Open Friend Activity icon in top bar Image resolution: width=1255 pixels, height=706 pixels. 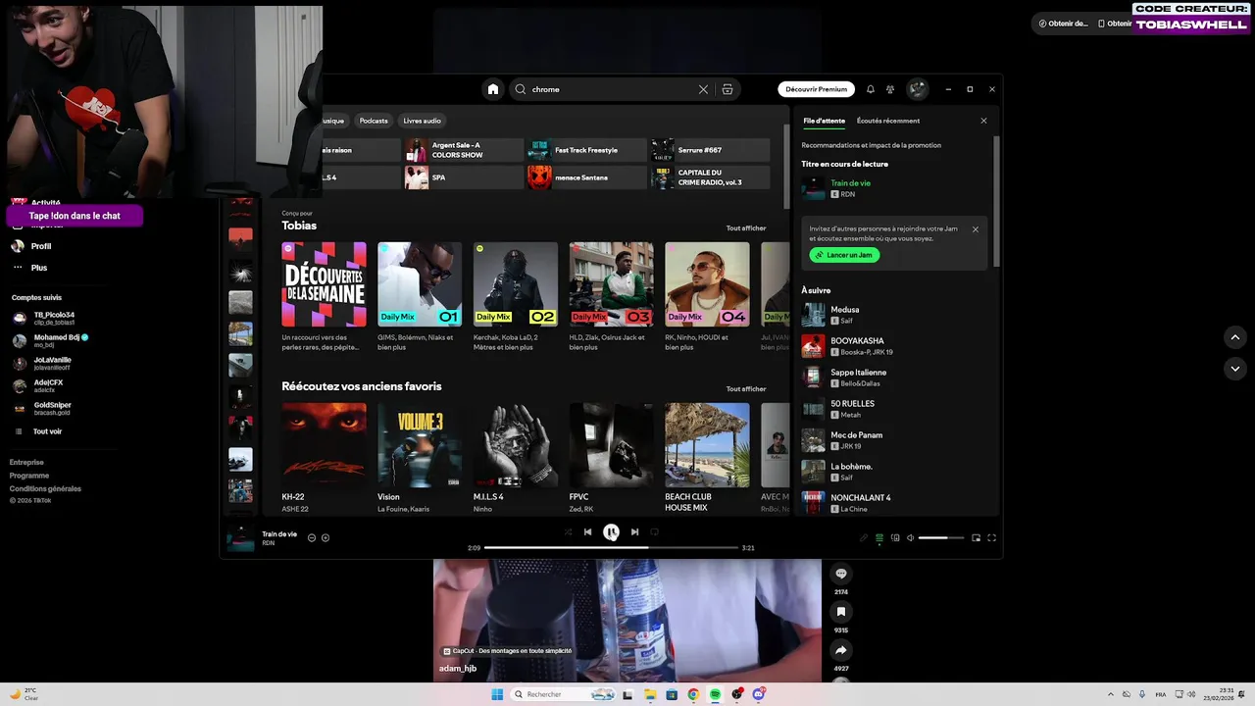click(x=890, y=89)
